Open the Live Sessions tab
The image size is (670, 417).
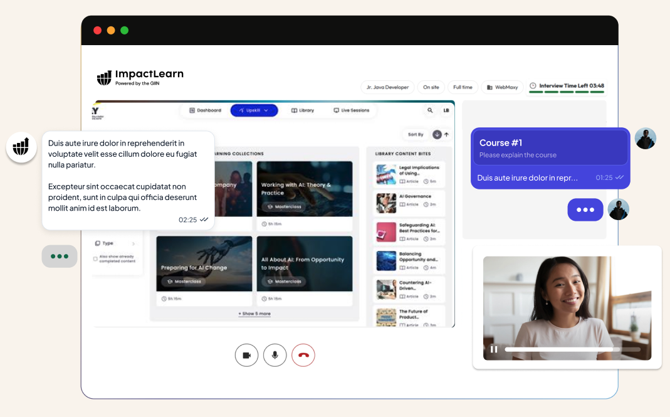pyautogui.click(x=351, y=110)
